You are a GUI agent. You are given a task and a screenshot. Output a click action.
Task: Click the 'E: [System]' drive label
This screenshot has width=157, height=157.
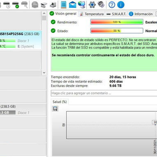point(26,46)
